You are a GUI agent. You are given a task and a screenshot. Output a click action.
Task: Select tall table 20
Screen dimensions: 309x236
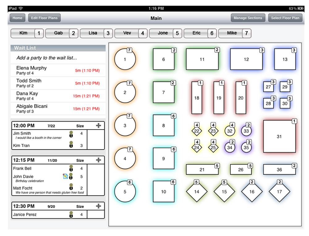coord(241,98)
